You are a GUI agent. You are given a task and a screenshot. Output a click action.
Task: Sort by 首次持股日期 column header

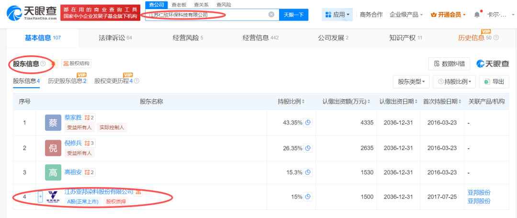point(461,102)
